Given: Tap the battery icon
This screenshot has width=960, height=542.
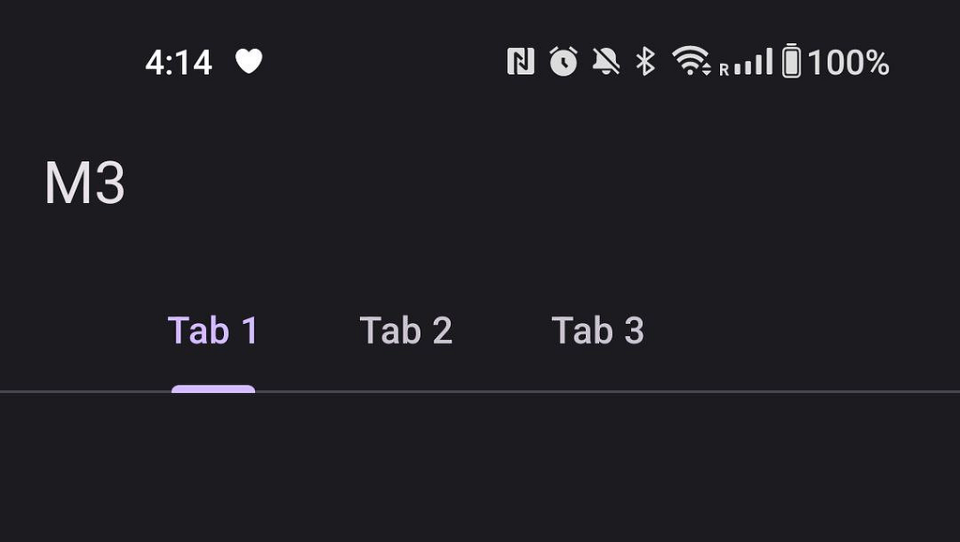Looking at the screenshot, I should tap(791, 62).
